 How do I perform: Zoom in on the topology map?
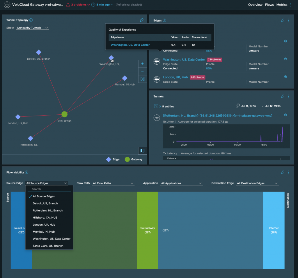tap(142, 63)
